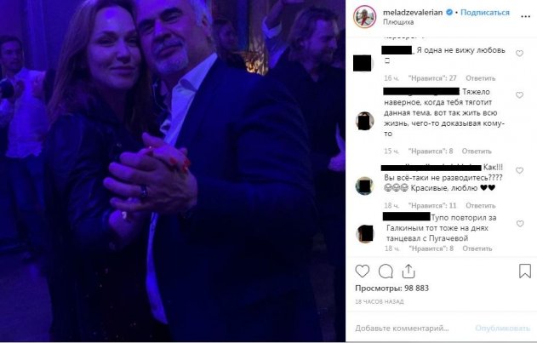The height and width of the screenshot is (343, 537).
Task: Click the Подписаться follow link
Action: point(485,13)
